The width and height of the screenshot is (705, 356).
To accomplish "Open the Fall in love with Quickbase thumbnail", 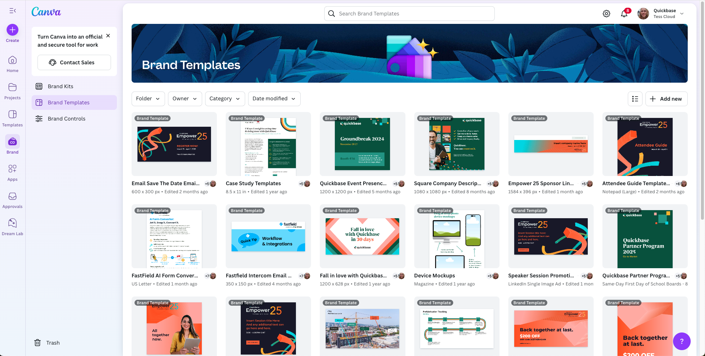I will (362, 236).
